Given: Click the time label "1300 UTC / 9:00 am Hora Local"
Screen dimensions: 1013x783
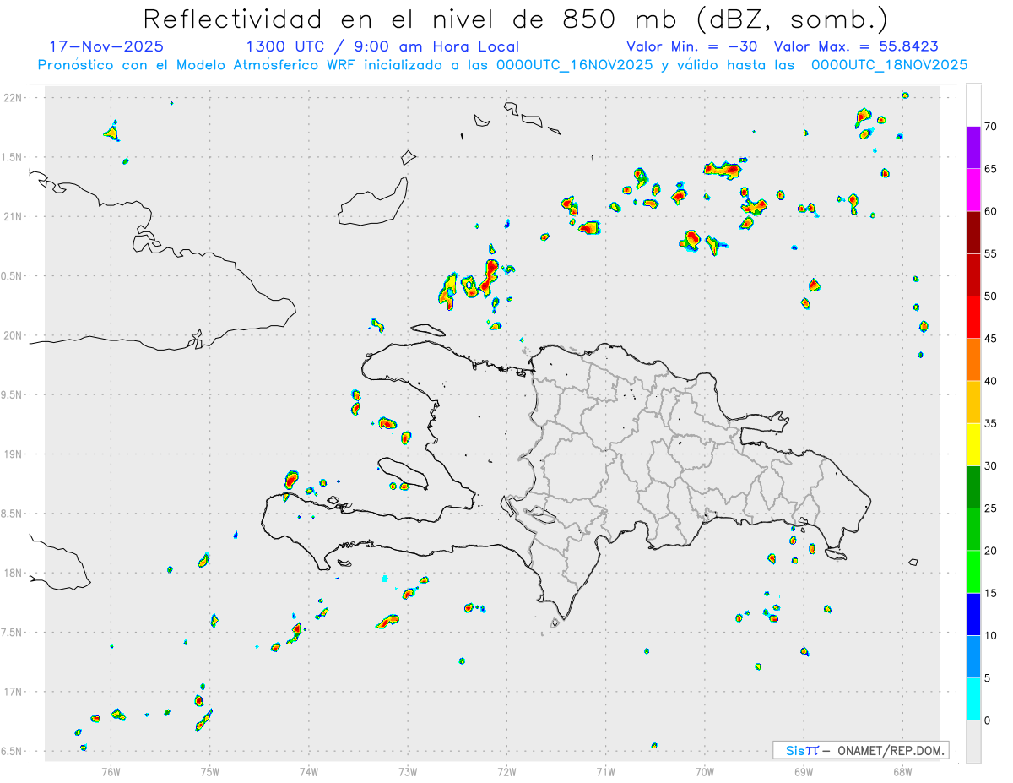Looking at the screenshot, I should tap(382, 46).
